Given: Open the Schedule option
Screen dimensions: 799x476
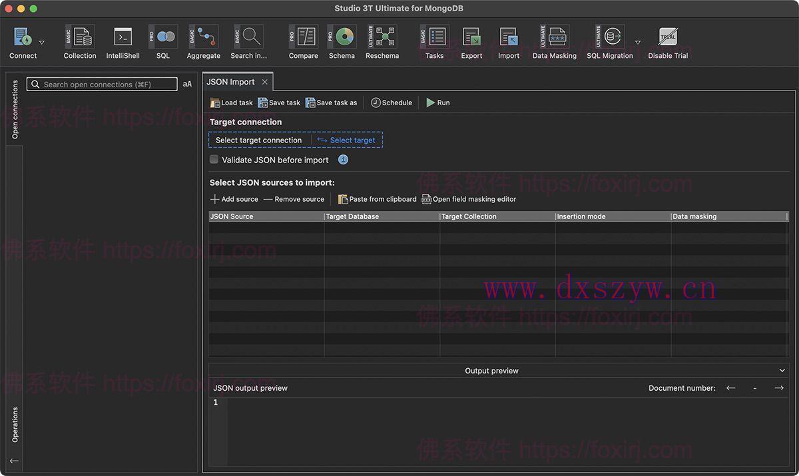Looking at the screenshot, I should 392,103.
